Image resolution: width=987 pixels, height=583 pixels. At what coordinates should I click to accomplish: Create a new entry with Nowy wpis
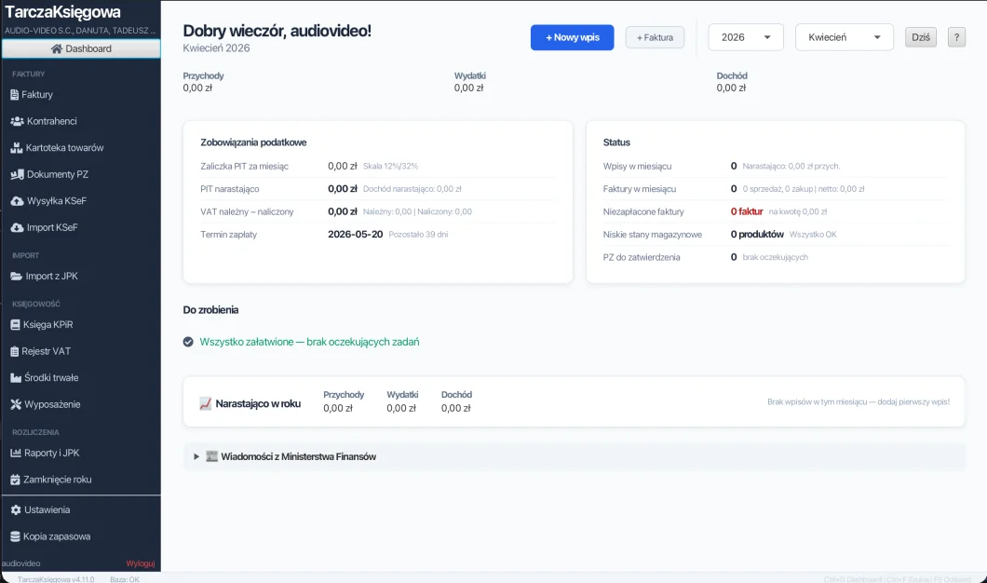click(572, 36)
